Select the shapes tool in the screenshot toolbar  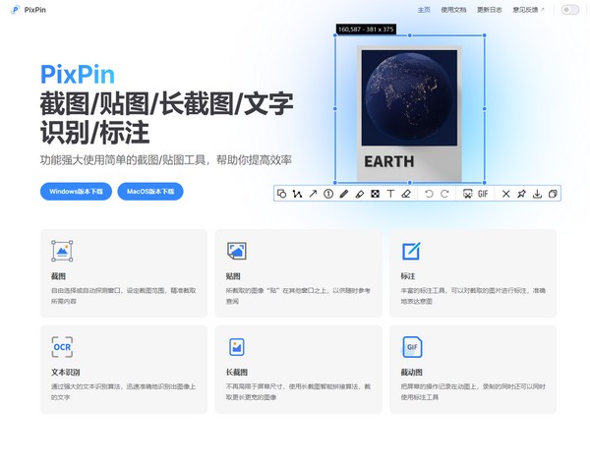[x=281, y=194]
